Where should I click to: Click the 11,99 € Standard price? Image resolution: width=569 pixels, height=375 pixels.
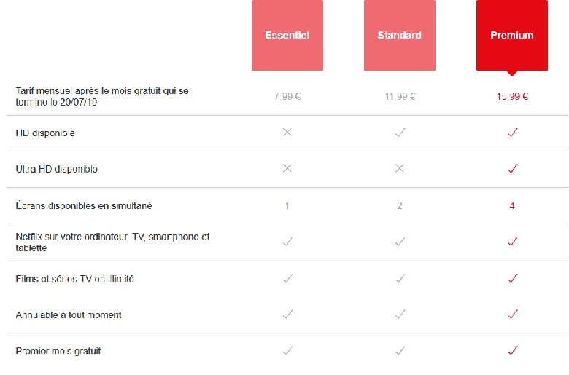[x=400, y=96]
